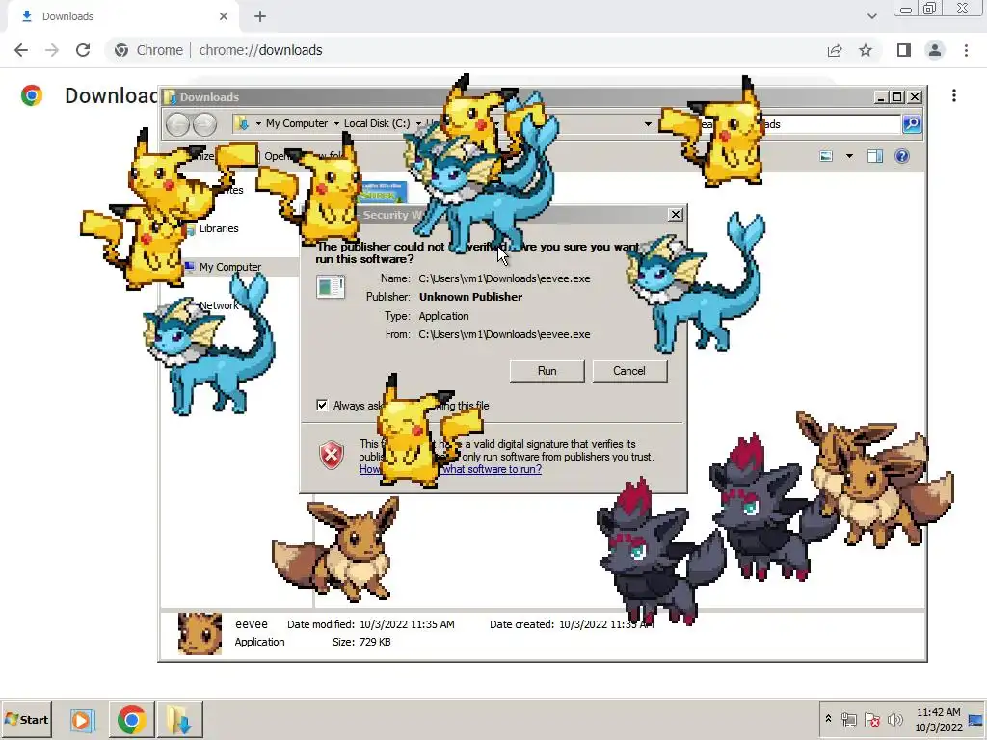Close the Security Warning dialog with X
Viewport: 987px width, 740px height.
tap(675, 215)
